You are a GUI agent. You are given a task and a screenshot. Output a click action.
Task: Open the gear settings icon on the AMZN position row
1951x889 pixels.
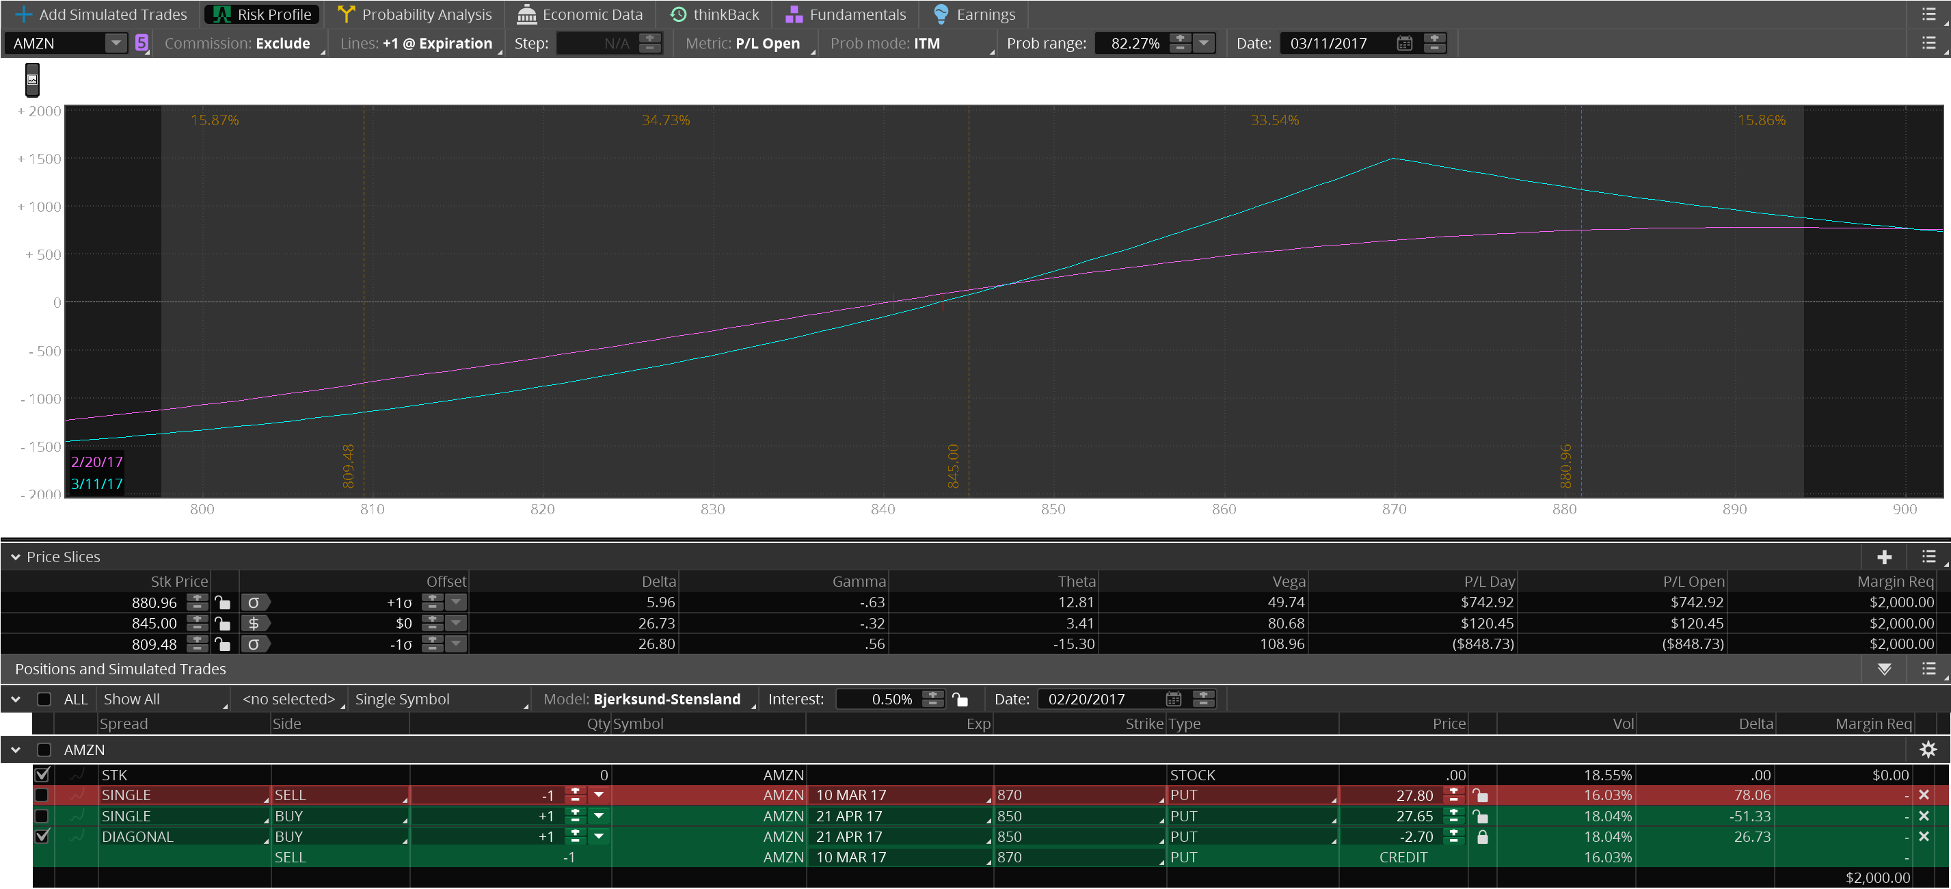pos(1928,749)
